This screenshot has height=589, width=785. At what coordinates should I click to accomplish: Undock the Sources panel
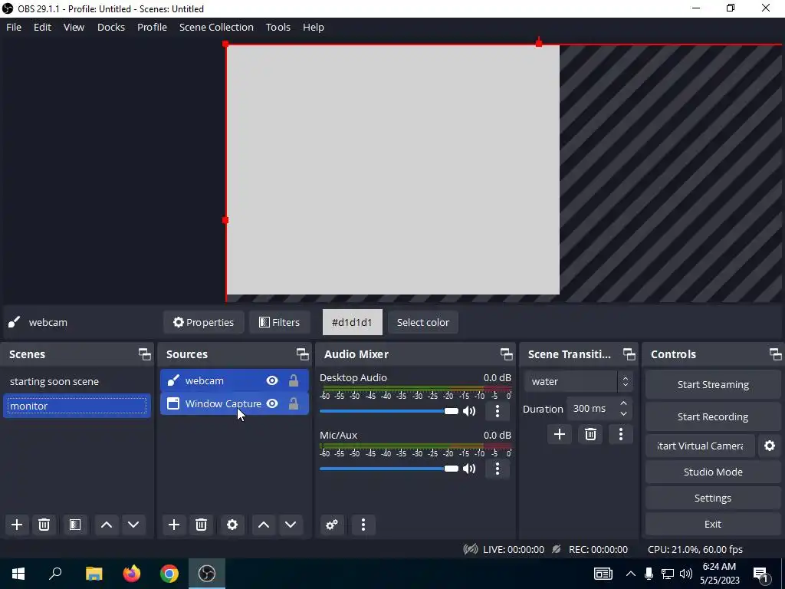302,354
